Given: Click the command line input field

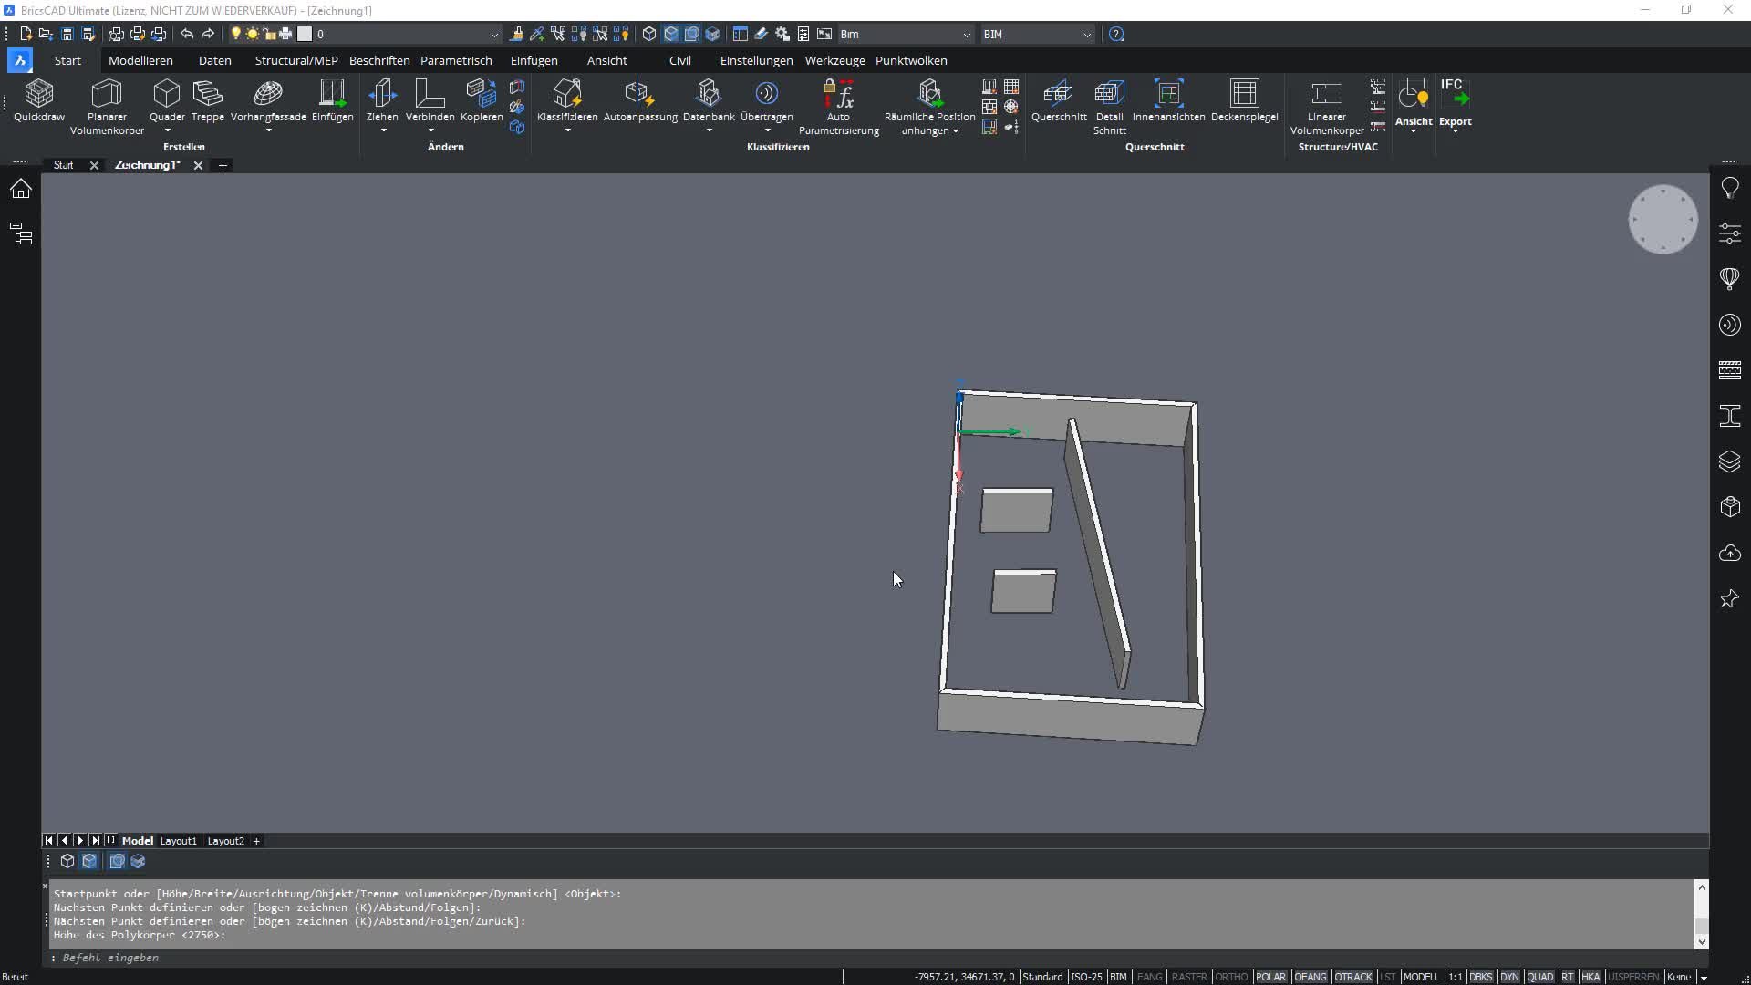Looking at the screenshot, I should (x=871, y=958).
